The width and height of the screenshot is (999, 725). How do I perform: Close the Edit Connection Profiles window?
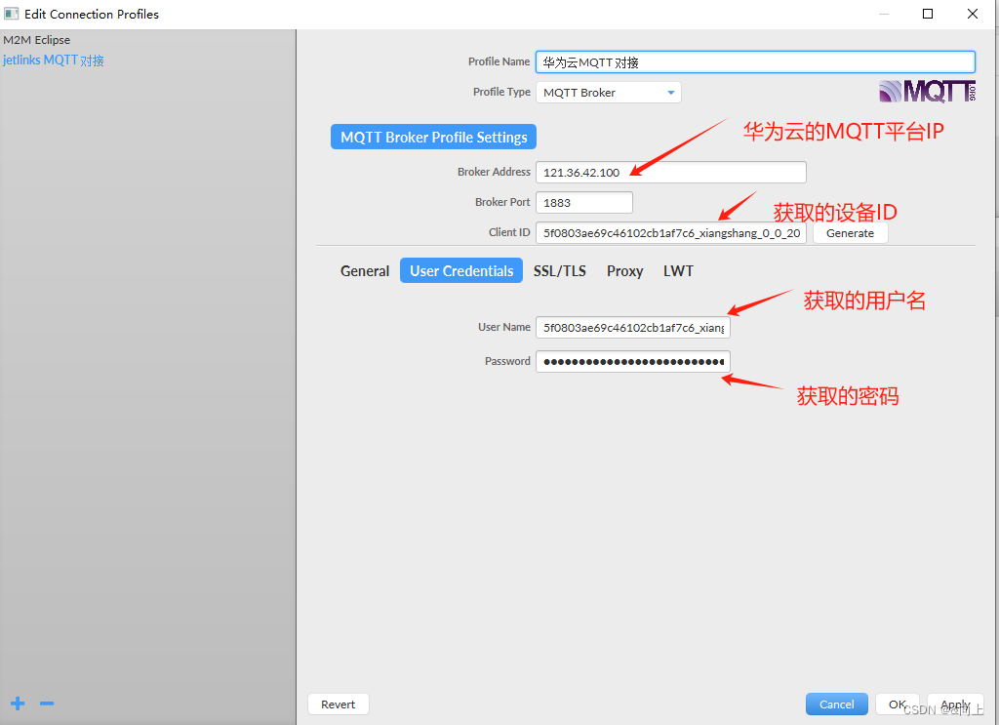973,14
